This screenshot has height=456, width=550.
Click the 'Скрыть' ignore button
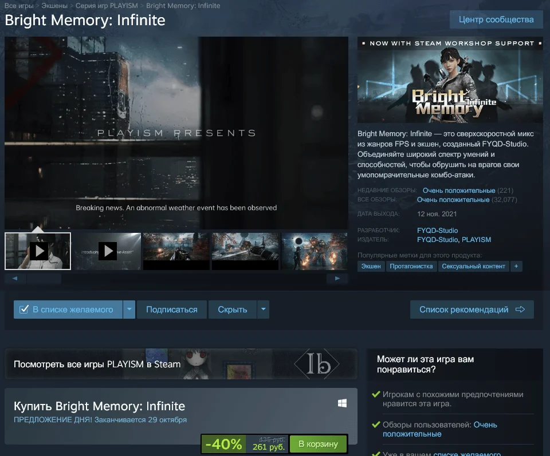point(232,310)
